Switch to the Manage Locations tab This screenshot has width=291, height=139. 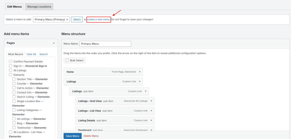pyautogui.click(x=39, y=7)
